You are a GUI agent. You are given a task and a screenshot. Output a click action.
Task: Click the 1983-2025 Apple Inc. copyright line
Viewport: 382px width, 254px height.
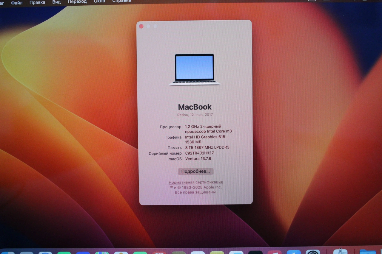196,187
